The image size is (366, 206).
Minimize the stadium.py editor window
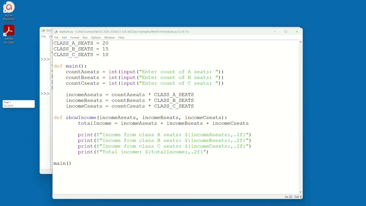[x=274, y=31]
